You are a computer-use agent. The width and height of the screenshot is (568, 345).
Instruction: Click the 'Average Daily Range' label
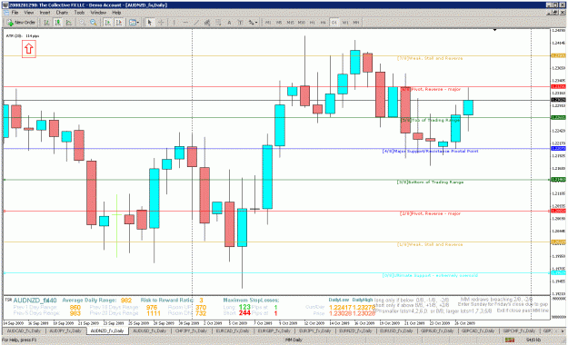[x=89, y=301]
